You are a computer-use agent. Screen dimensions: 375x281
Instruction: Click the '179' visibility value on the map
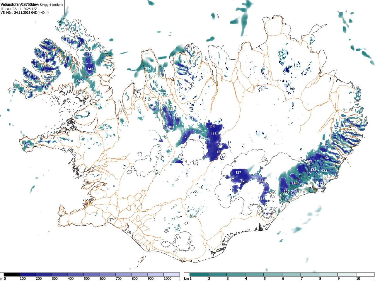pyautogui.click(x=90, y=54)
